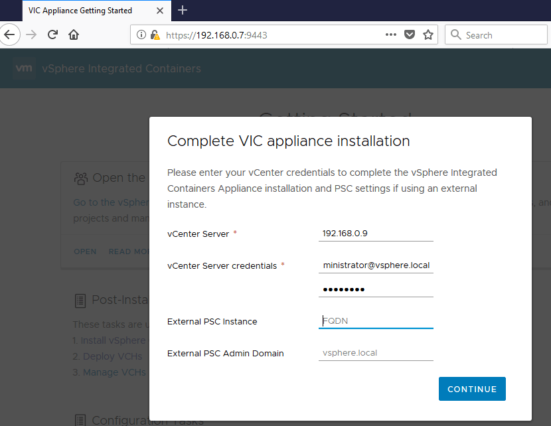This screenshot has width=551, height=426.
Task: Click the users icon beside Open the
Action: tap(81, 178)
